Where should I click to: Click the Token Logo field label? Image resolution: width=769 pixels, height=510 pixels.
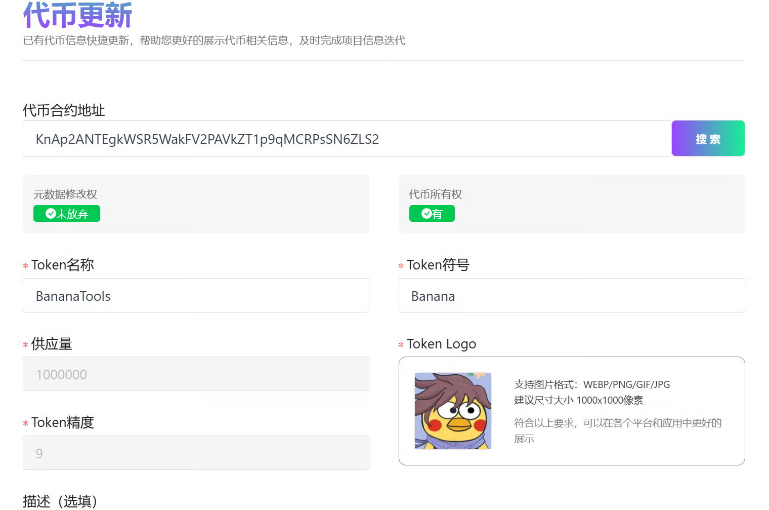pos(441,344)
